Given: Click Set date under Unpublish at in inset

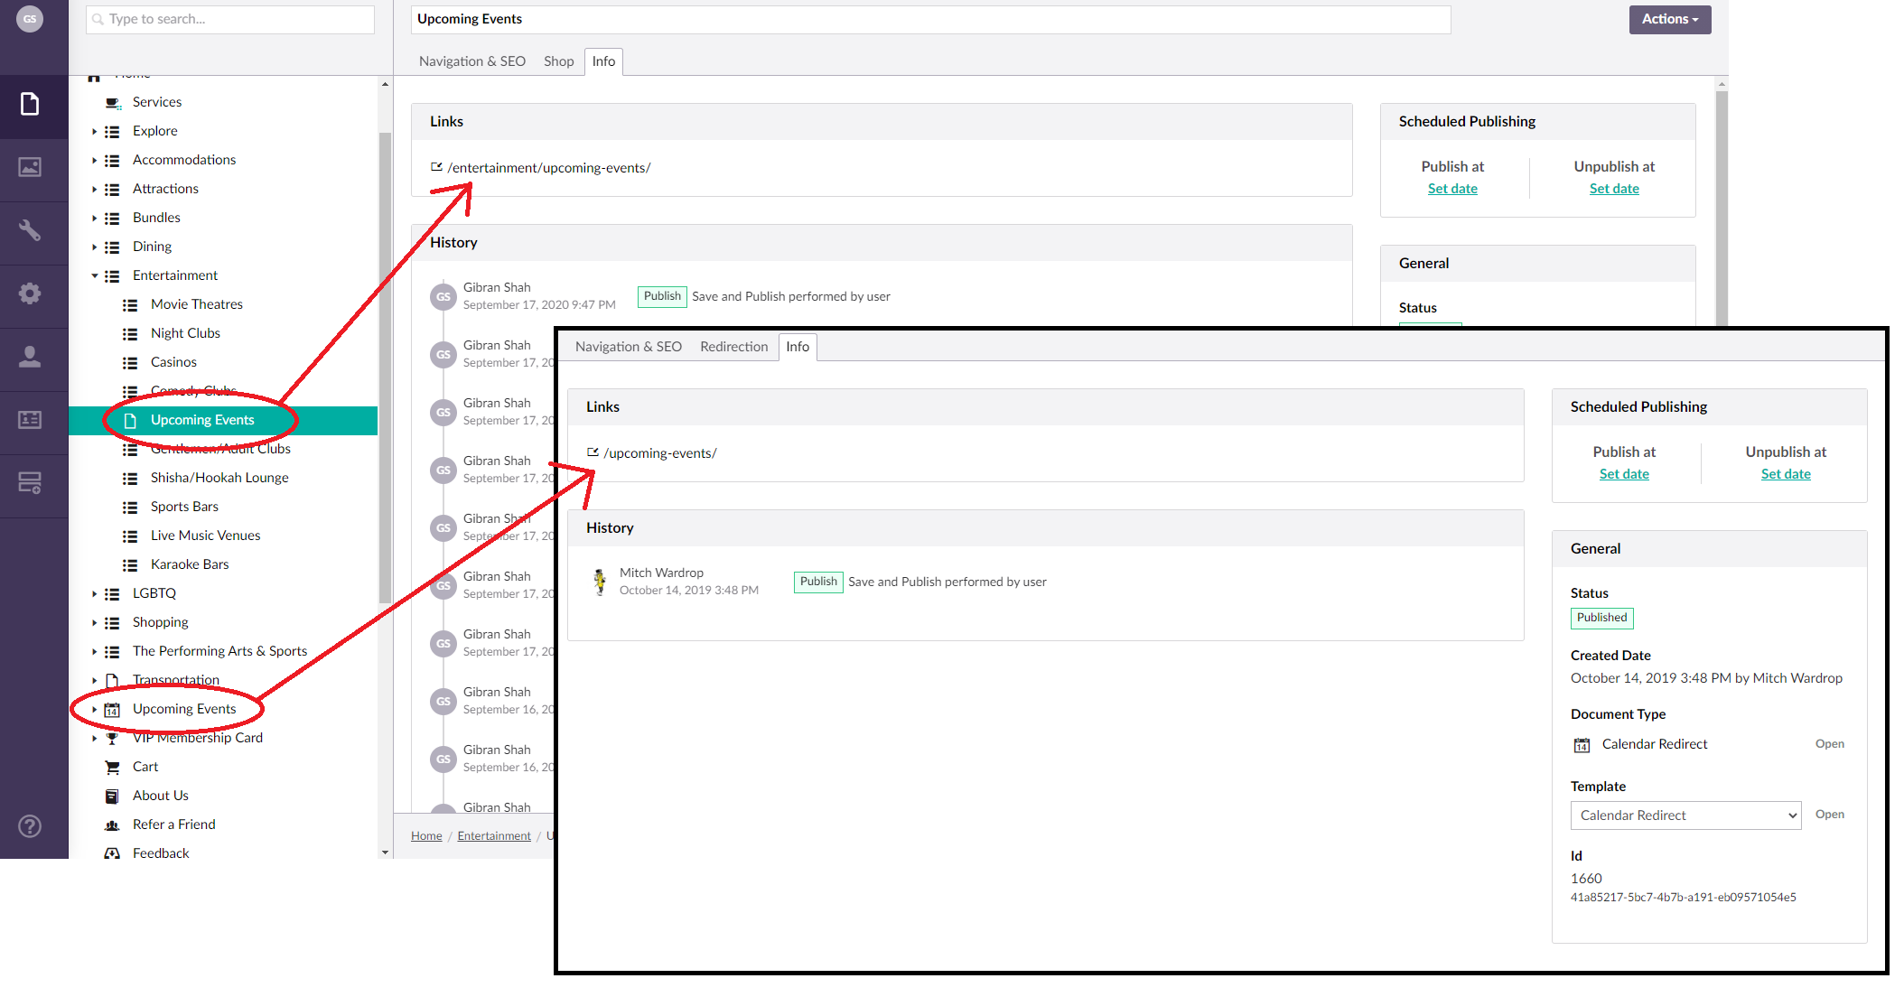Looking at the screenshot, I should tap(1786, 474).
